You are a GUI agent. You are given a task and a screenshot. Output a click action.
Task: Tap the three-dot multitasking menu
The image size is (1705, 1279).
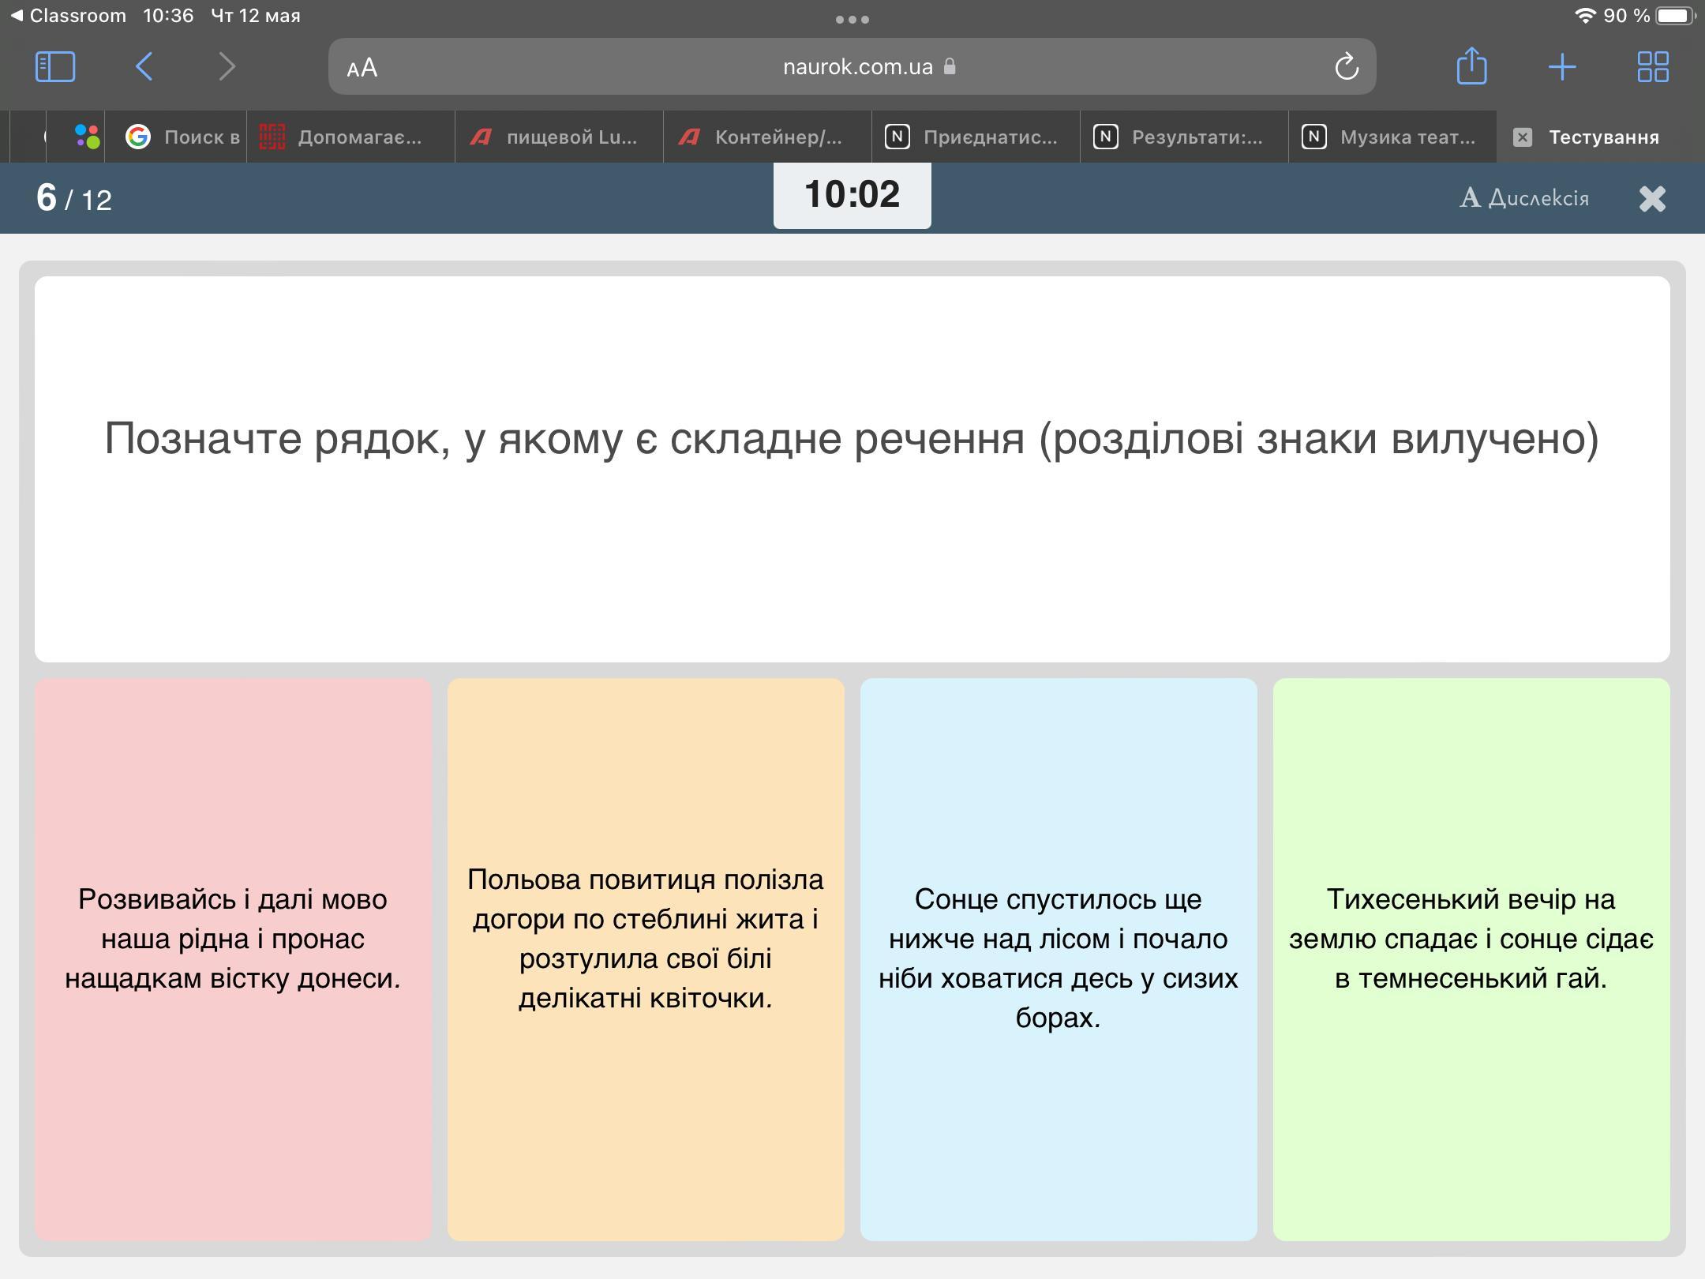852,19
